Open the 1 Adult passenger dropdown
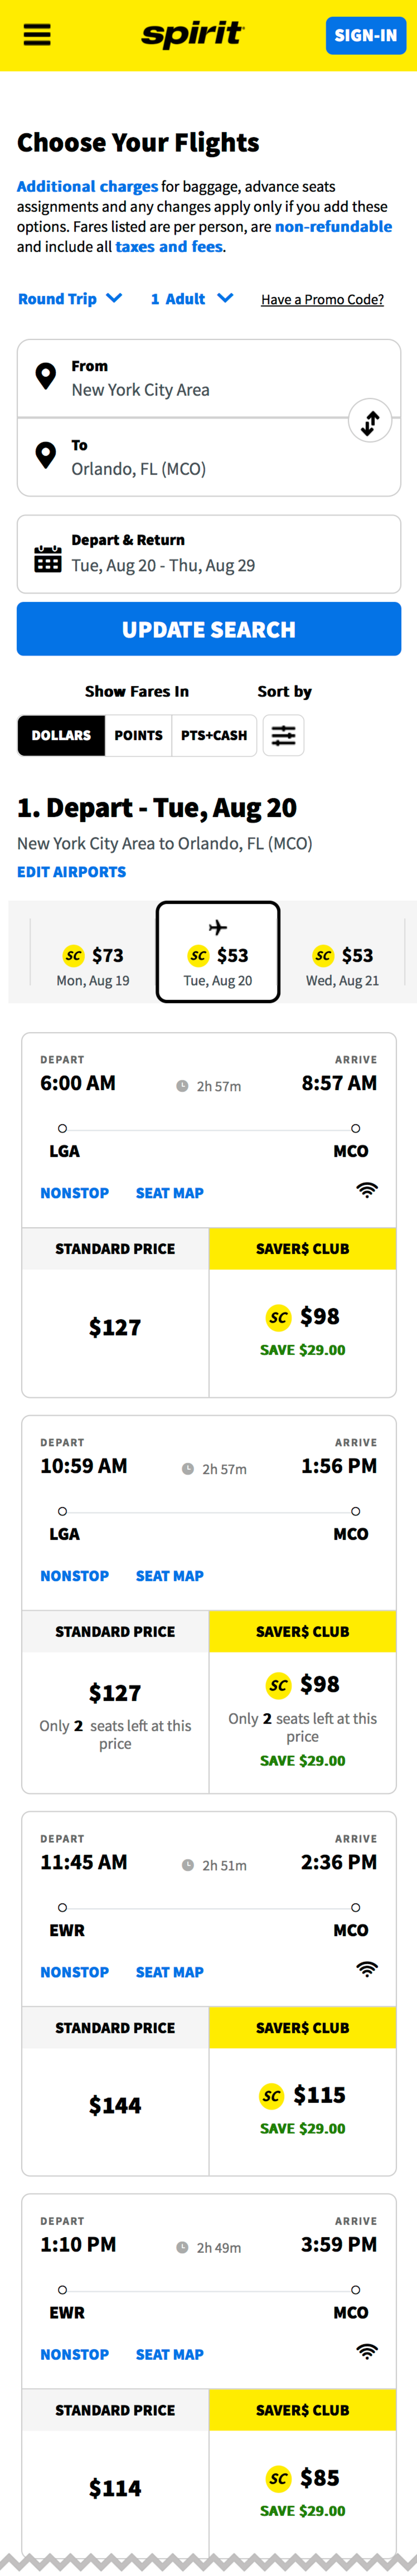Viewport: 417px width, 2576px height. (191, 298)
